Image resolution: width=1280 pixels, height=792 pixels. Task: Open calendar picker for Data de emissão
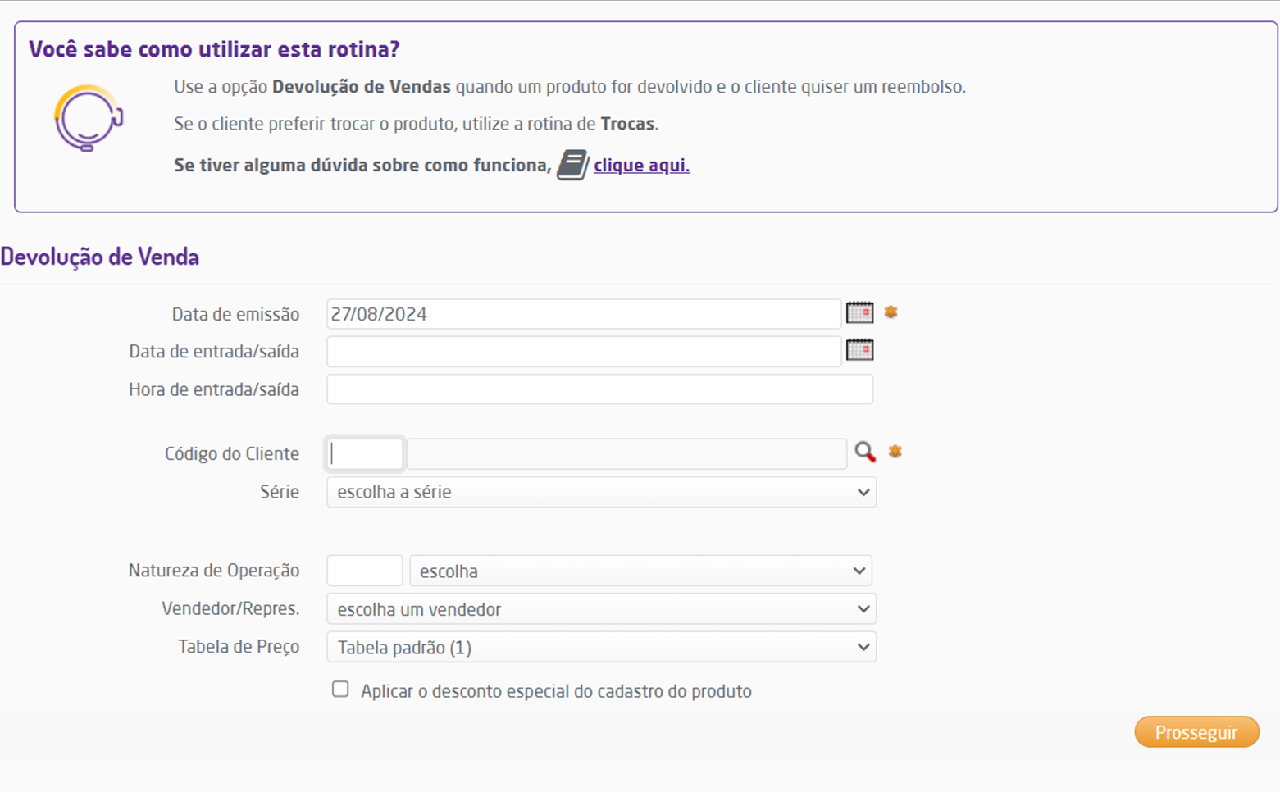(x=859, y=312)
